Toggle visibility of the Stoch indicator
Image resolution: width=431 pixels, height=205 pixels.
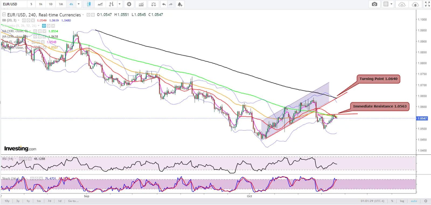32,178
